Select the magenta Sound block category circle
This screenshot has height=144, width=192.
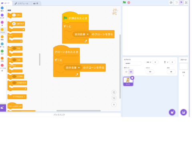click(2, 22)
